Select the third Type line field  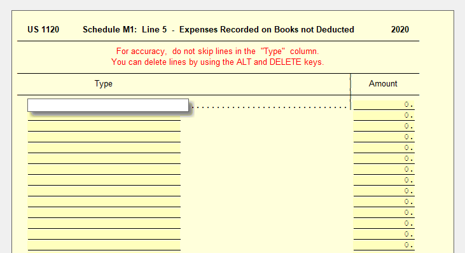pyautogui.click(x=104, y=127)
